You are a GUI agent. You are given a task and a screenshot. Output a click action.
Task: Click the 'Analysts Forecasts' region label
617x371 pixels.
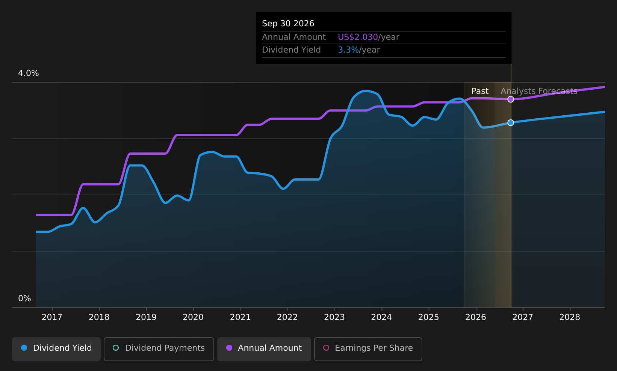[x=539, y=91]
